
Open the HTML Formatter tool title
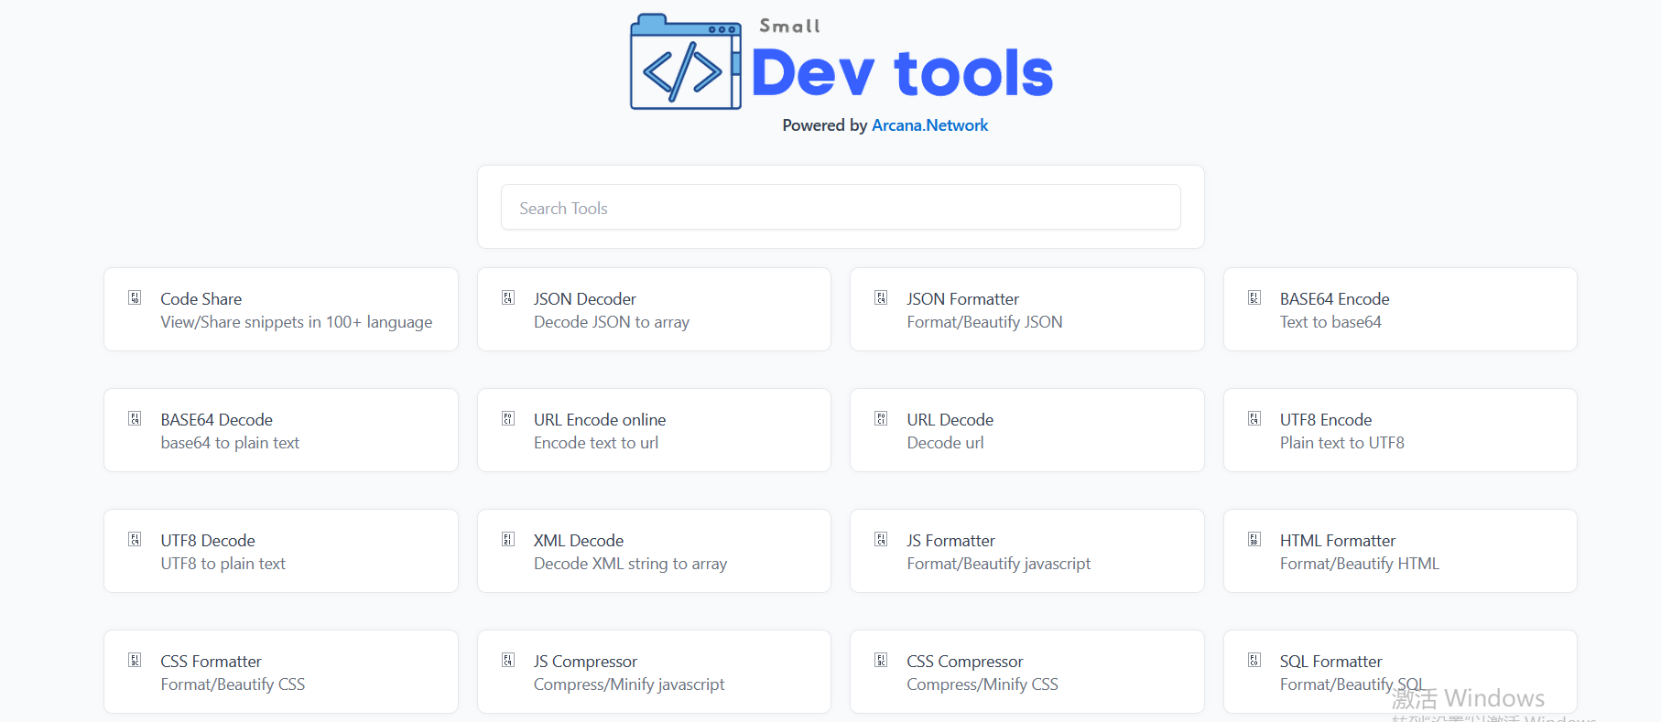coord(1338,541)
